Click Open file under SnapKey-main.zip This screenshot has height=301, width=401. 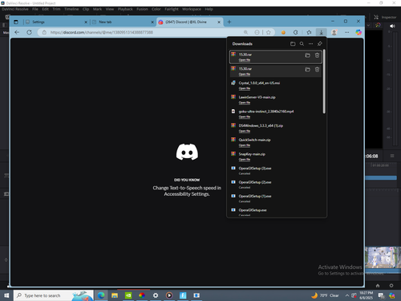pyautogui.click(x=245, y=159)
